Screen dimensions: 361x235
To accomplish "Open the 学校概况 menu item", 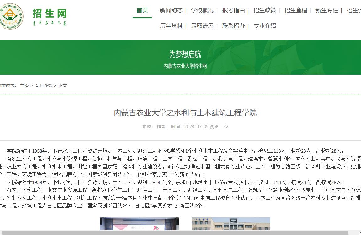I will [x=203, y=10].
